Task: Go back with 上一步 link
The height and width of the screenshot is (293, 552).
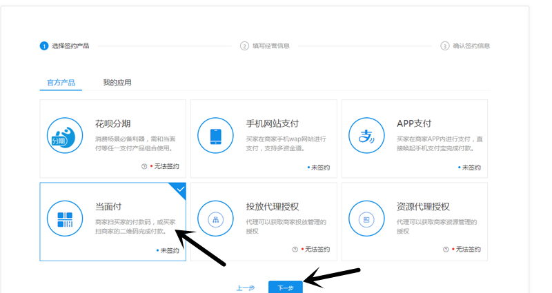Action: [246, 288]
